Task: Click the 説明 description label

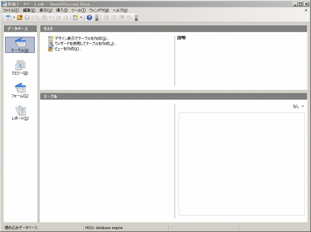Action: point(181,38)
